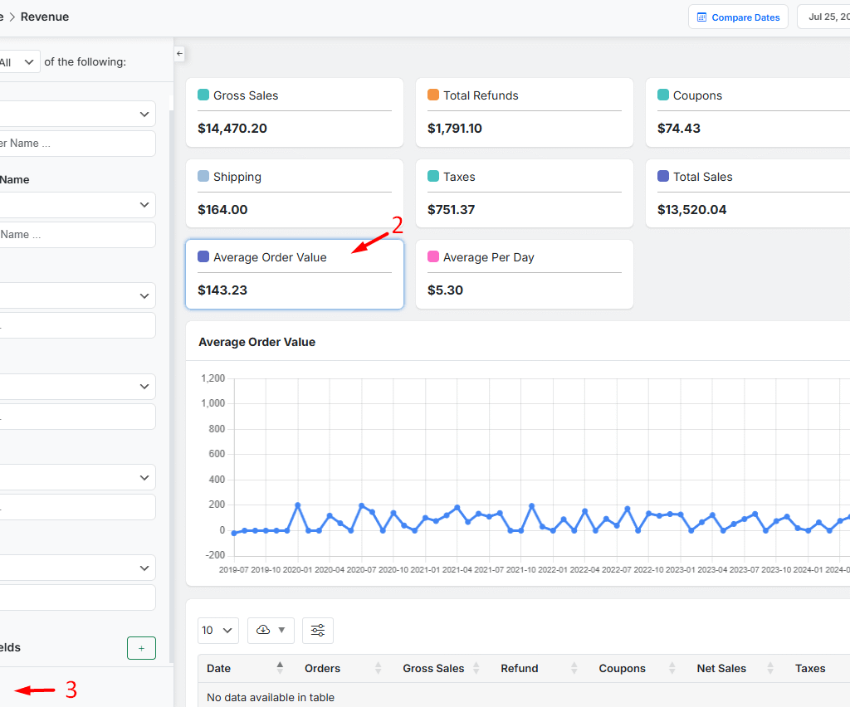Select the Total Refunds metric card
This screenshot has width=850, height=707.
[524, 112]
